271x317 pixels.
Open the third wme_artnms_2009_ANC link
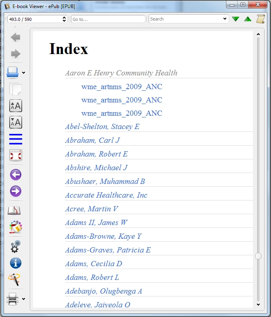point(122,113)
